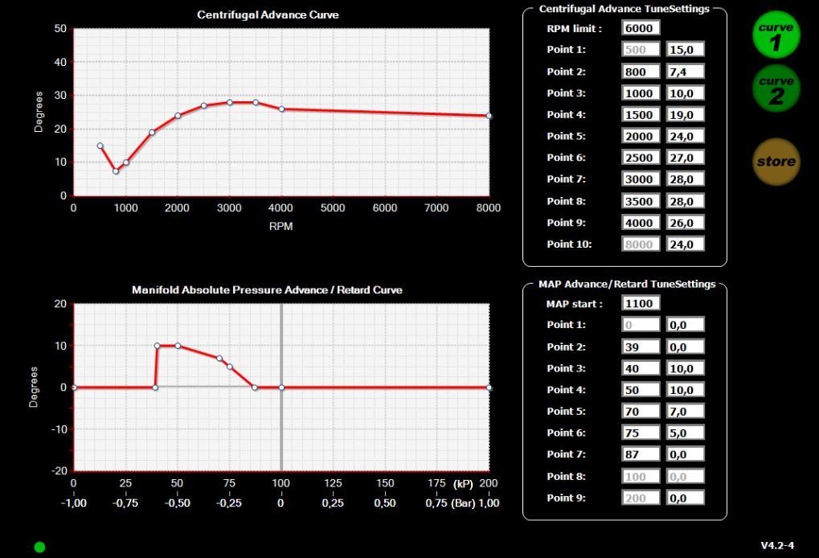This screenshot has height=558, width=819.
Task: Select MAP Point 7 pressure field 87
Action: (641, 454)
